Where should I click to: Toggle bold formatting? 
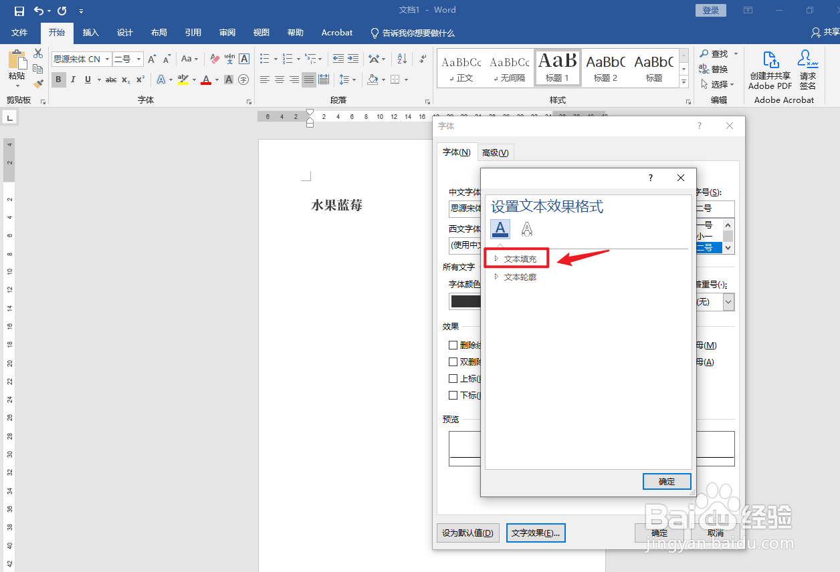point(58,80)
